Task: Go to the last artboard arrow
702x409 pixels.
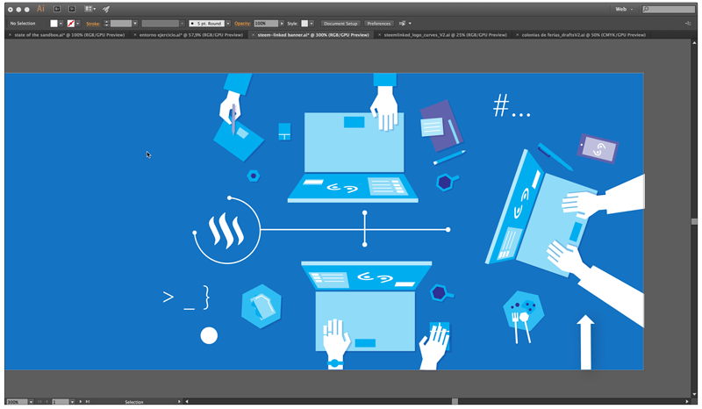Action: 87,402
